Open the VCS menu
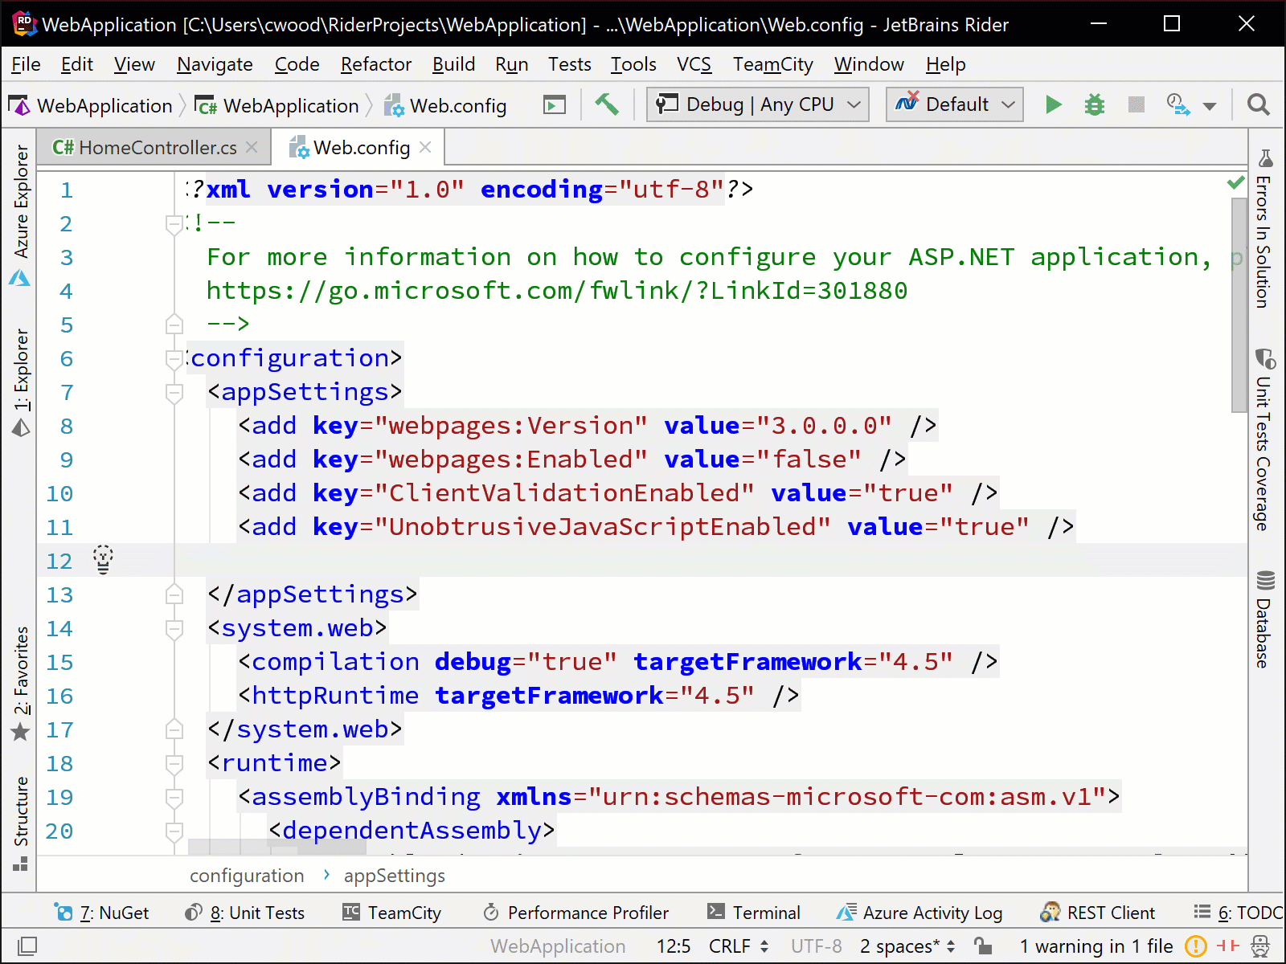 [x=694, y=64]
